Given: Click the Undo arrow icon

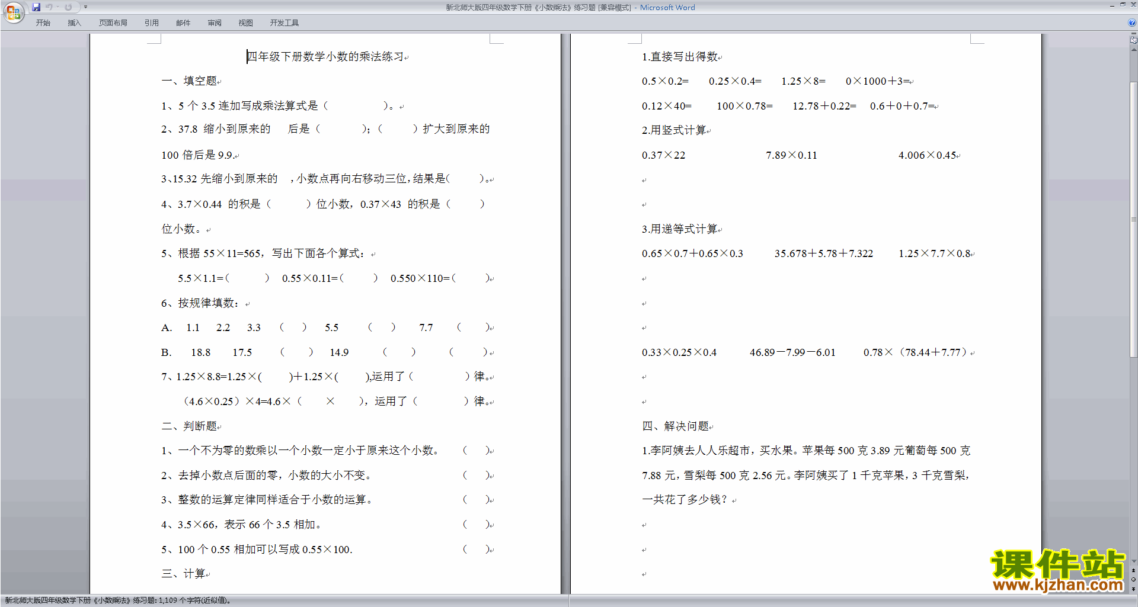Looking at the screenshot, I should (x=49, y=7).
